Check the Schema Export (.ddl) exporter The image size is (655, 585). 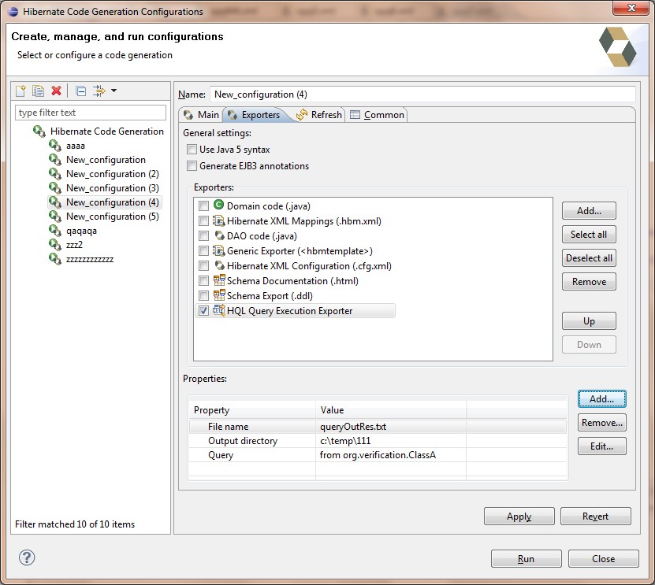coord(203,296)
